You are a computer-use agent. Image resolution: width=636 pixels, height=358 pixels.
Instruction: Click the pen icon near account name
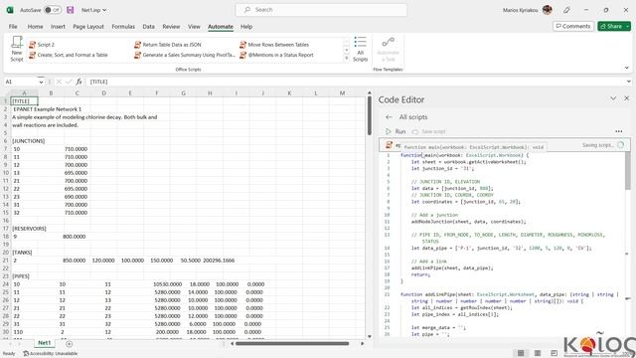point(566,10)
